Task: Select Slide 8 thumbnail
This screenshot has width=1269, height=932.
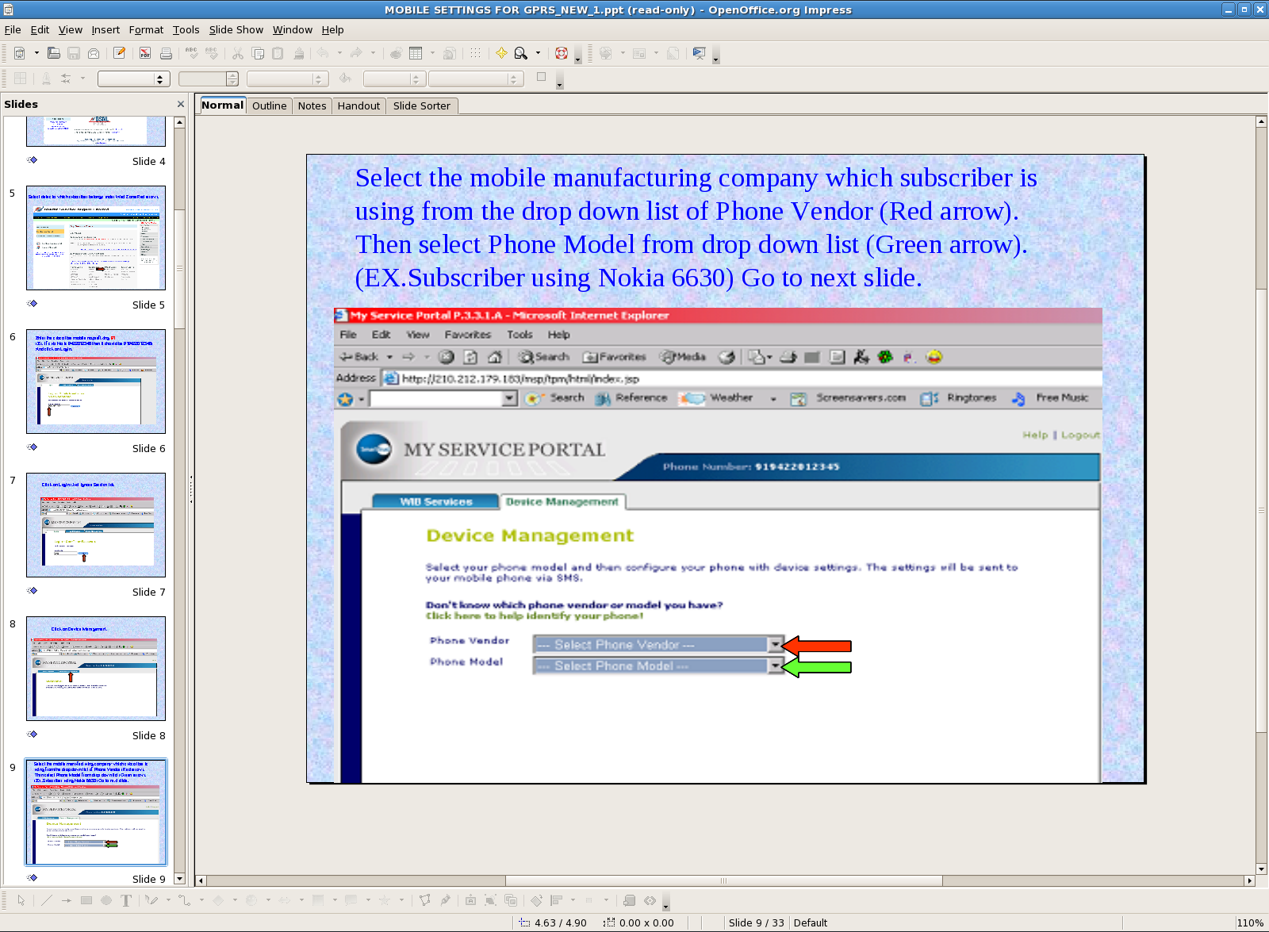Action: [x=96, y=669]
